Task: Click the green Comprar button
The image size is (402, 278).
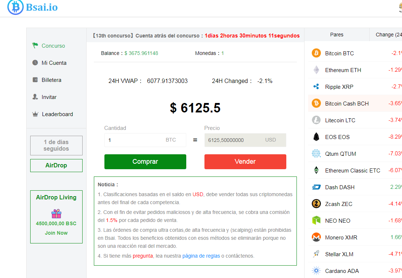Action: pos(145,162)
